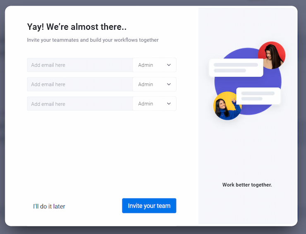This screenshot has width=306, height=234.
Task: Click the 'Yay! We're almost there..' heading
Action: pyautogui.click(x=76, y=27)
